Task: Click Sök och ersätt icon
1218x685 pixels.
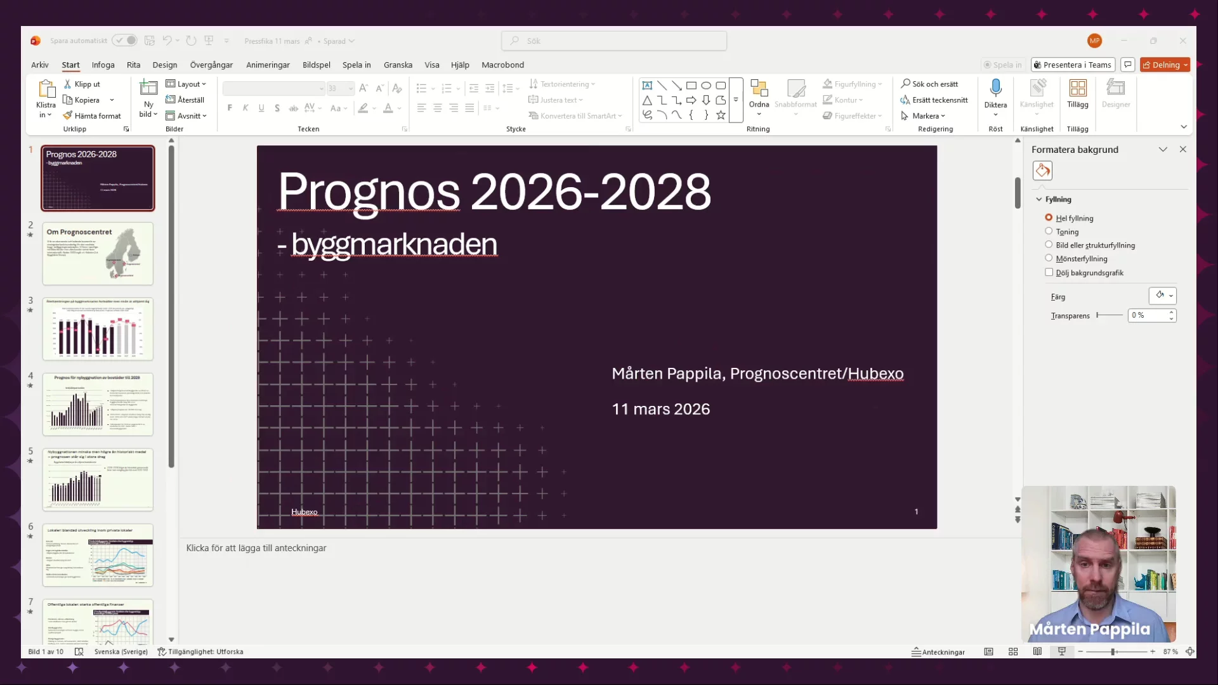Action: pyautogui.click(x=906, y=84)
